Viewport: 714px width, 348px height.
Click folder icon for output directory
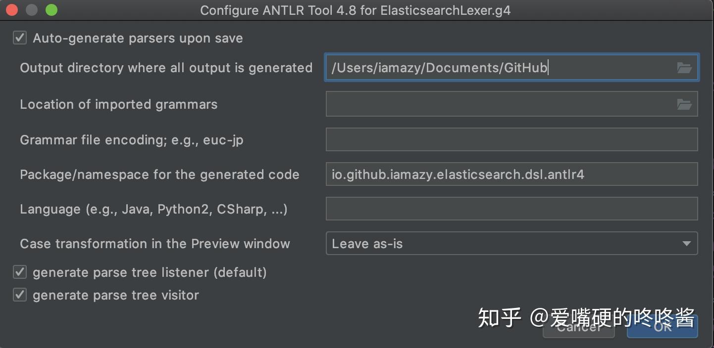pos(684,68)
